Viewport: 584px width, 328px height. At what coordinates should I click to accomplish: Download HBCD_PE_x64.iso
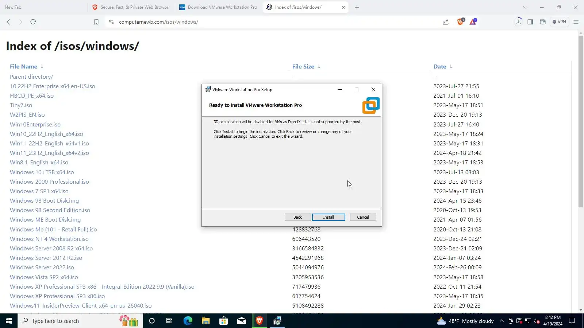[32, 96]
